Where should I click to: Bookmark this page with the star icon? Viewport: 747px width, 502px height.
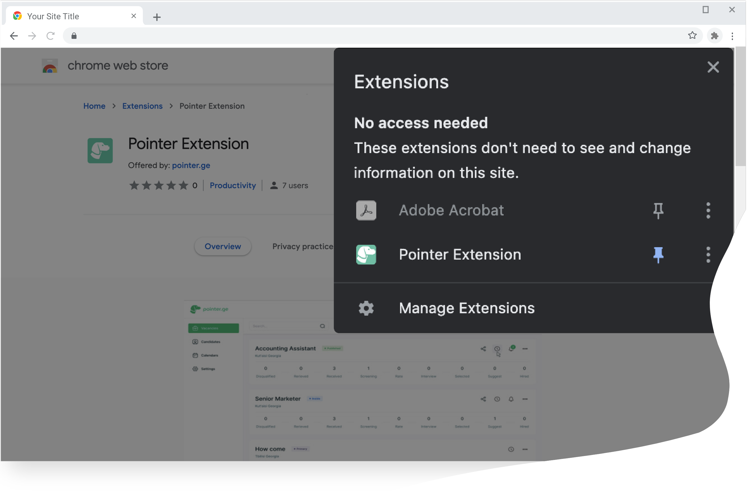pyautogui.click(x=693, y=35)
